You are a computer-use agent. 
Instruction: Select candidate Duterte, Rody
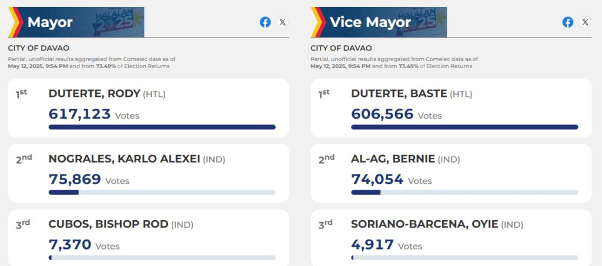(x=94, y=93)
